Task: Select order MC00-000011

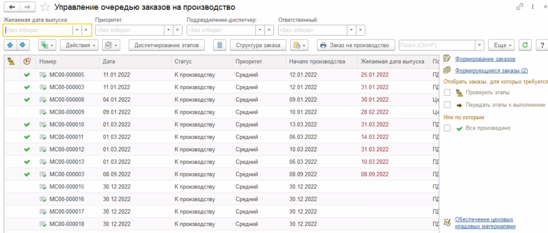Action: pyautogui.click(x=221, y=137)
